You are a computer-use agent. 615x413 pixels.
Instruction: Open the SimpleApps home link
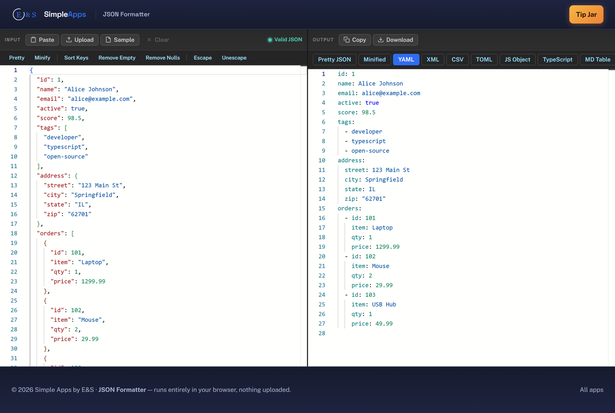coord(65,14)
